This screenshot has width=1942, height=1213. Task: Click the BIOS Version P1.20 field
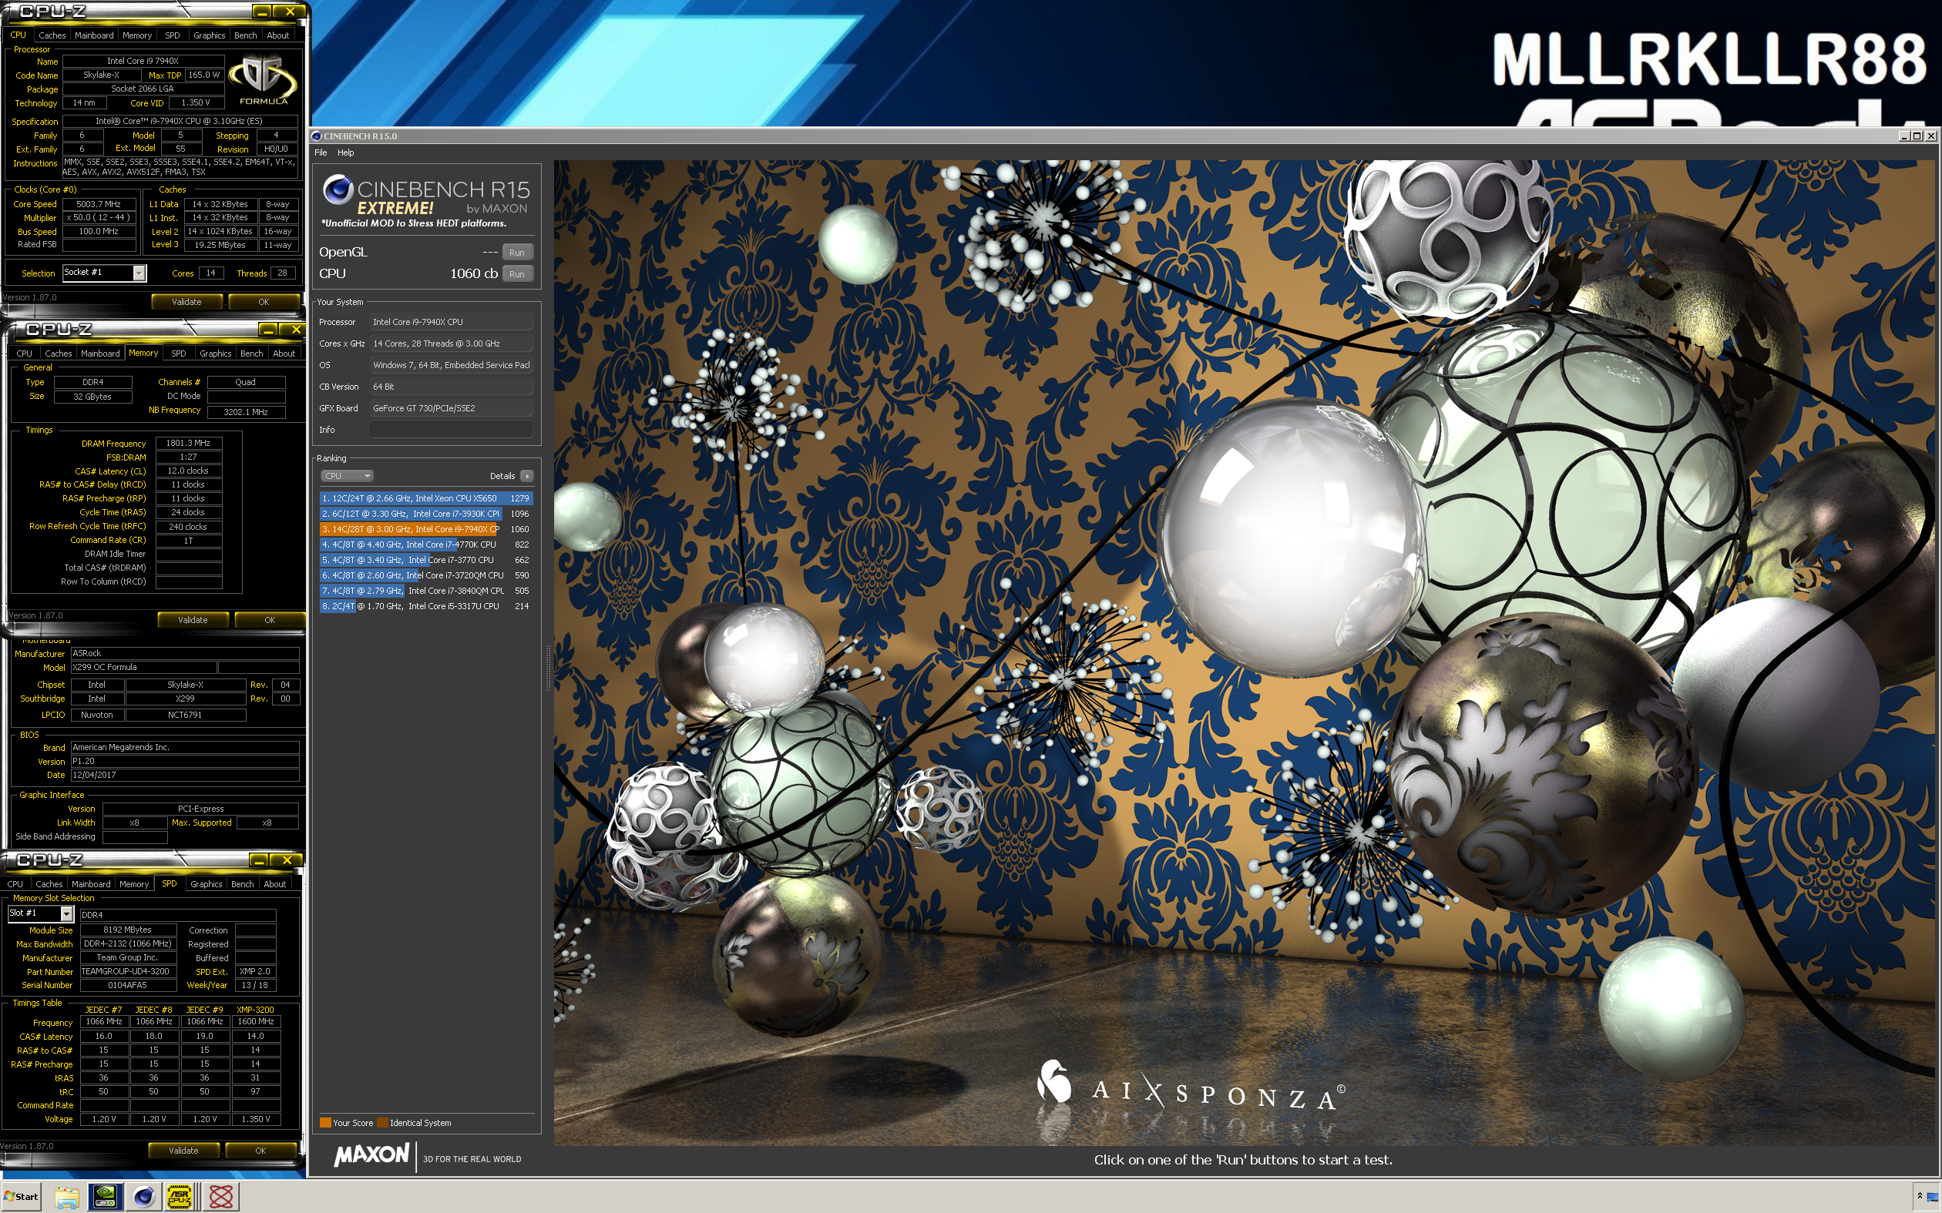pyautogui.click(x=185, y=762)
